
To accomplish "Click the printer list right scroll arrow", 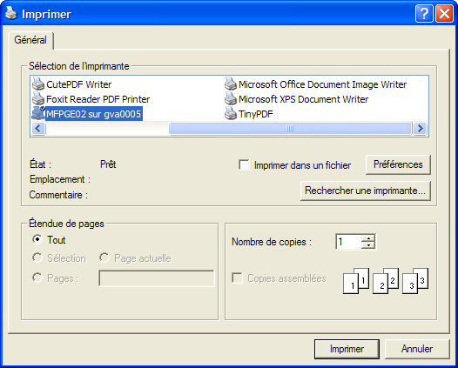I will click(x=420, y=129).
